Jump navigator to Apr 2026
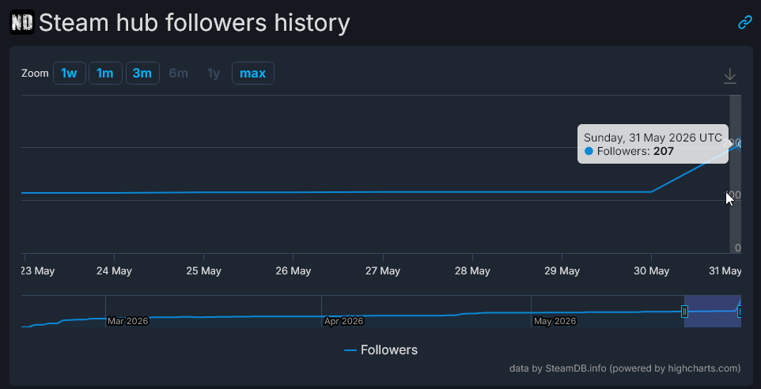The image size is (761, 389). (x=343, y=321)
